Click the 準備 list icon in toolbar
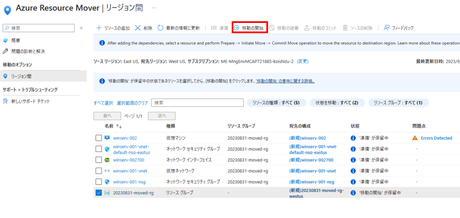 214,28
